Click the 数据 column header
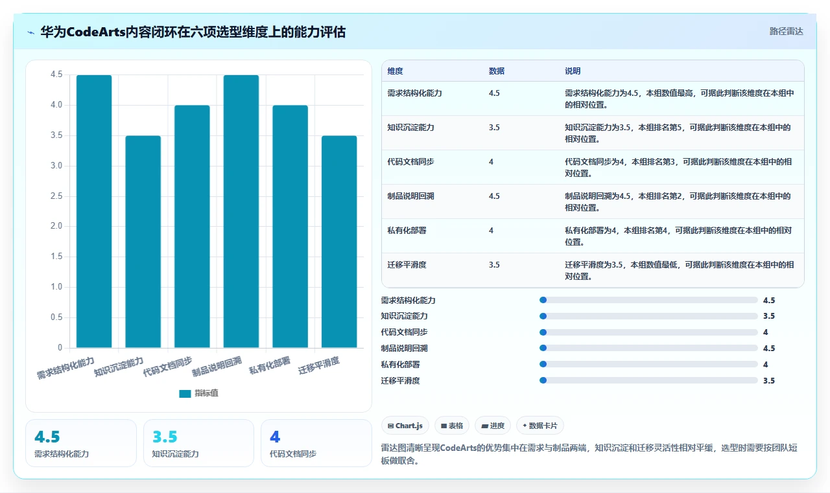Image resolution: width=830 pixels, height=493 pixels. click(x=497, y=71)
